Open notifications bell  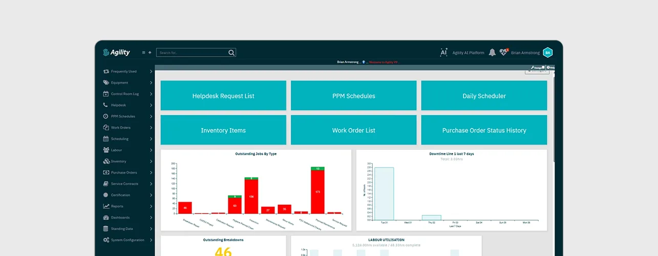click(492, 52)
